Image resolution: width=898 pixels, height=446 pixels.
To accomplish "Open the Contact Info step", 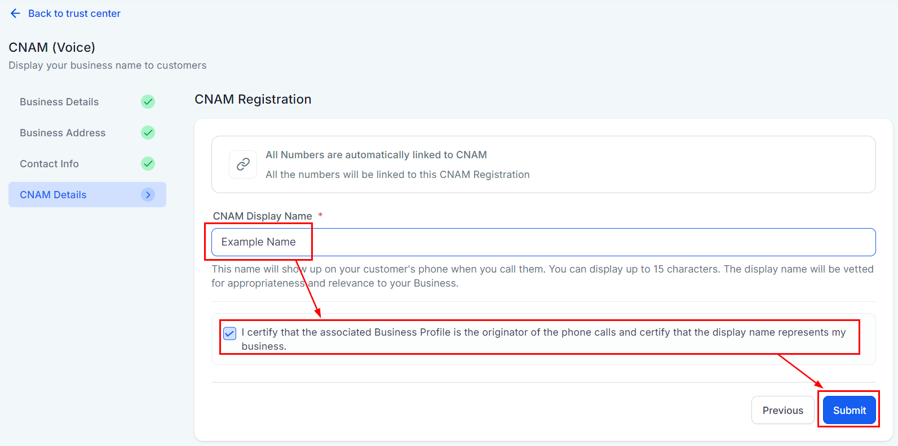I will point(50,164).
